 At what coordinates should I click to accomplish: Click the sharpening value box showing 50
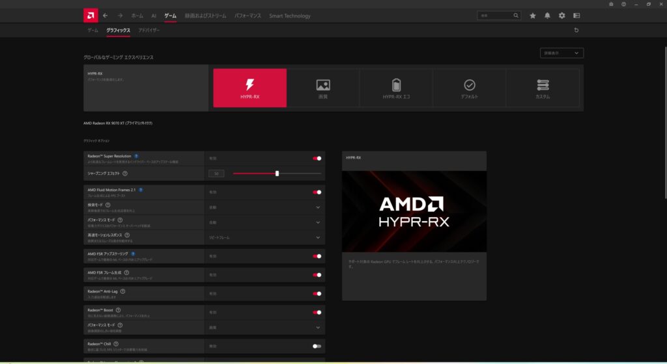pos(216,174)
